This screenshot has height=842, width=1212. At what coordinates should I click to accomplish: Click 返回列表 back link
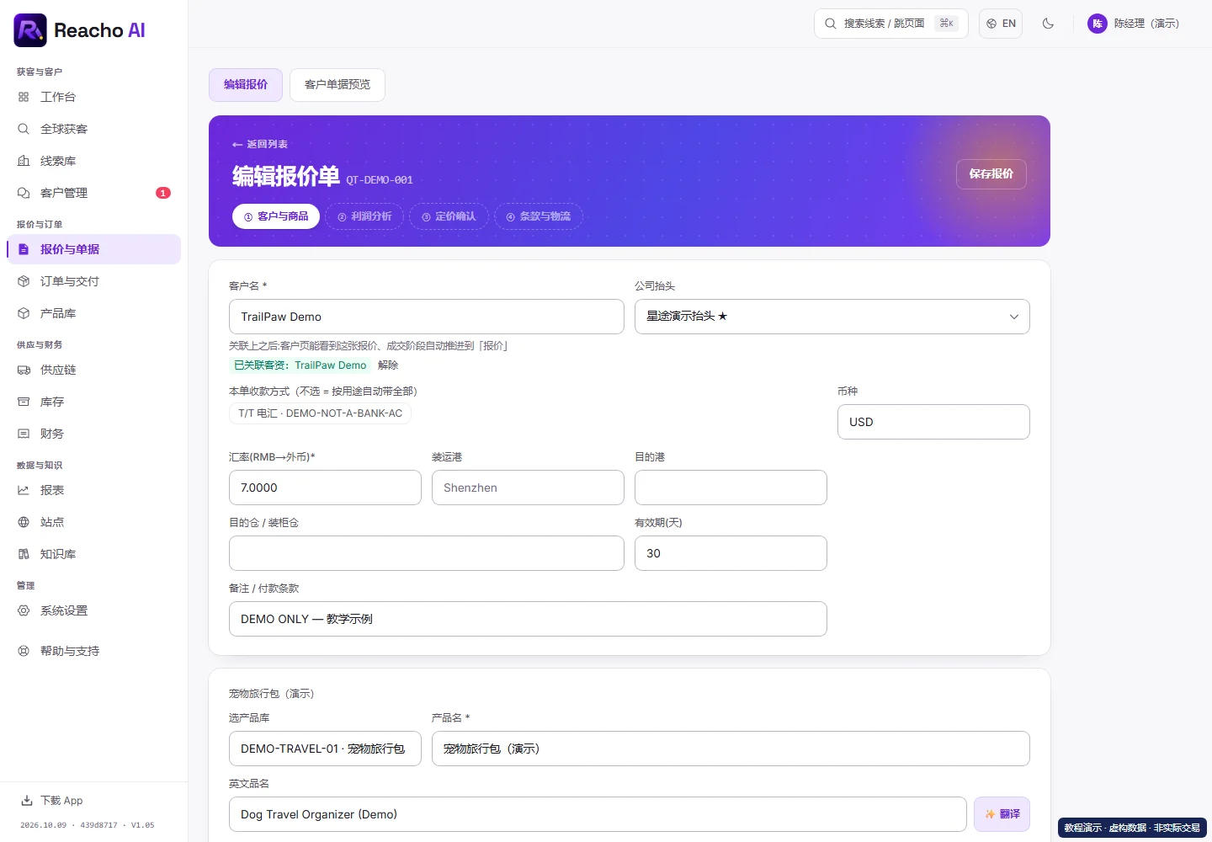click(x=260, y=144)
